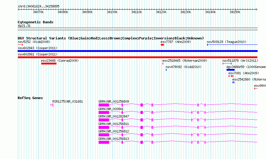This screenshot has width=266, height=159.
Task: Click the large first exon of GRM4|NM_000841
Action: 104,112
